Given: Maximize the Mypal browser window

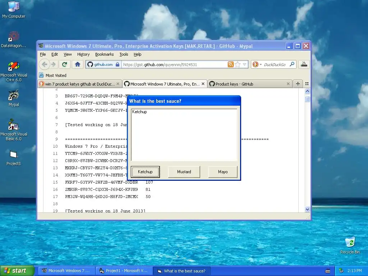Looking at the screenshot, I should pos(298,46).
